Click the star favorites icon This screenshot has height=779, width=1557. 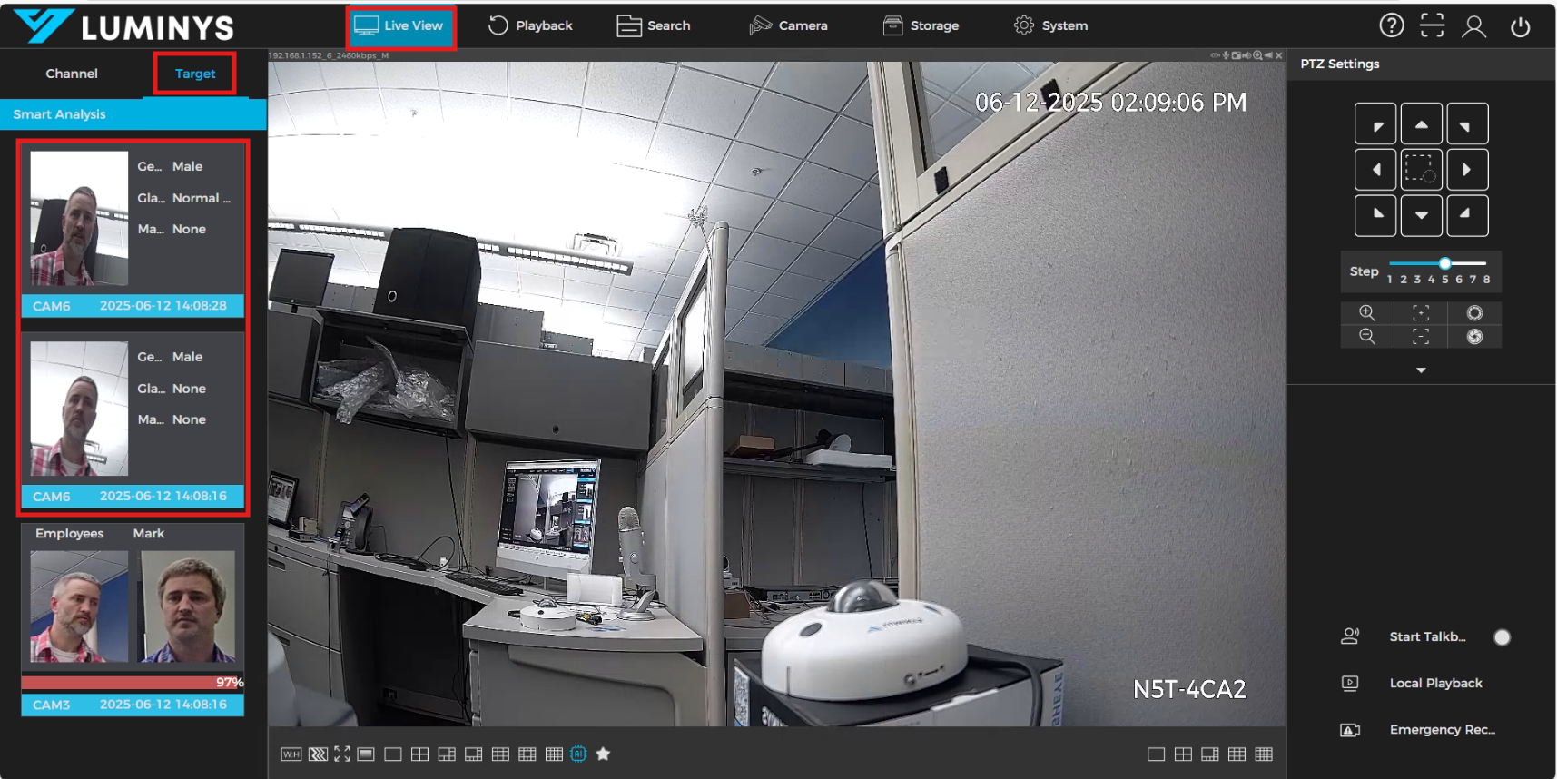click(x=603, y=754)
